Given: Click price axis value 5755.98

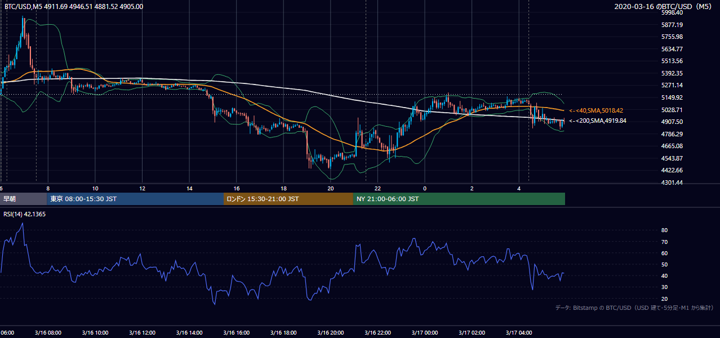Looking at the screenshot, I should point(672,37).
